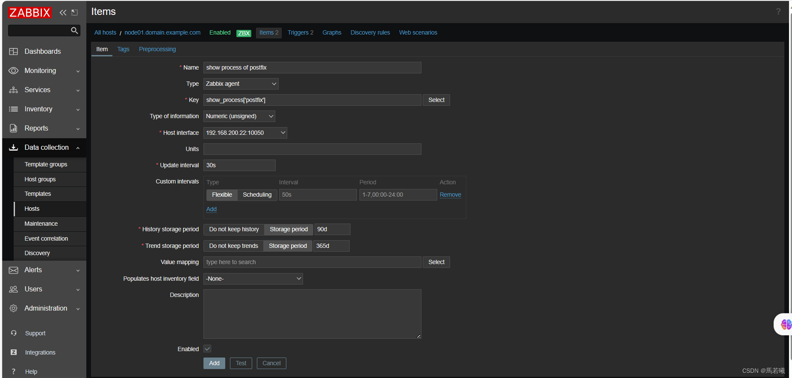This screenshot has width=792, height=378.
Task: Click the search magnifier icon
Action: [x=74, y=30]
